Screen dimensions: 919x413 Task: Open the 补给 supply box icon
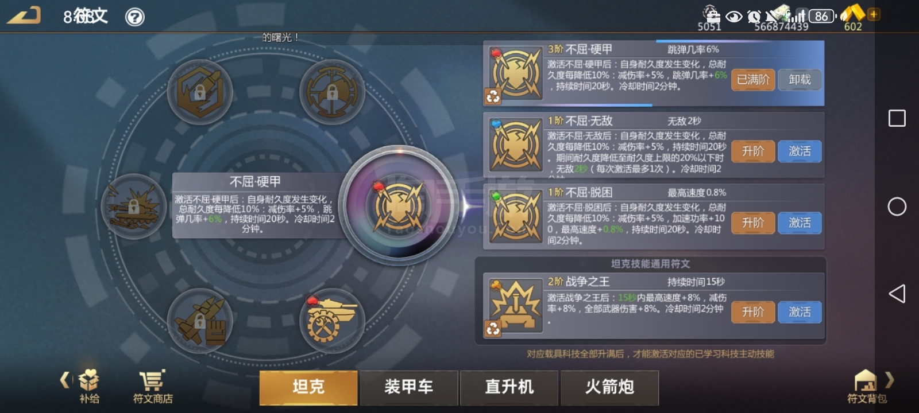(x=89, y=387)
